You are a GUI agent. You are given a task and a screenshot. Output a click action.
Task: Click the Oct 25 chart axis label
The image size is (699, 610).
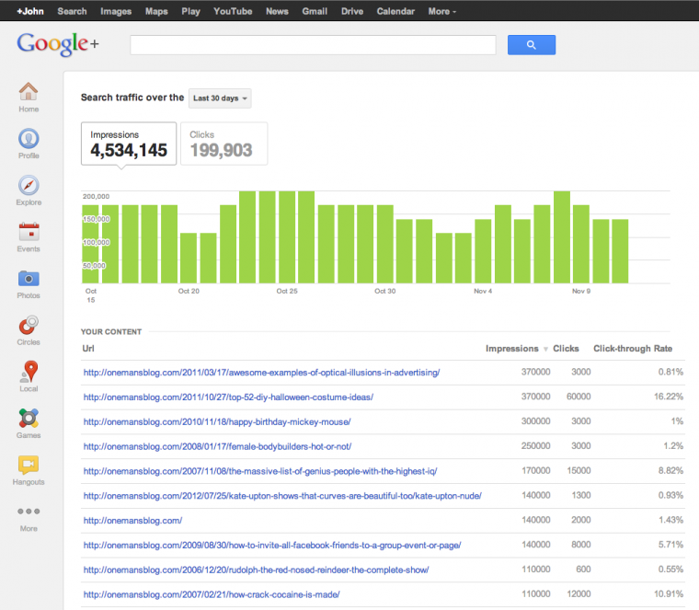tap(287, 291)
